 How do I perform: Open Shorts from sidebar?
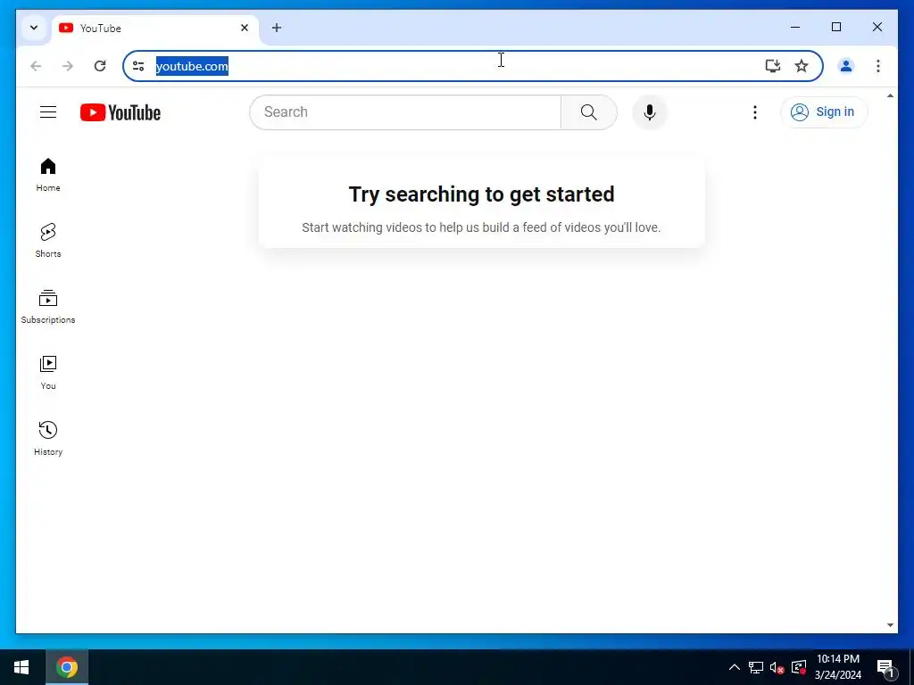click(48, 241)
